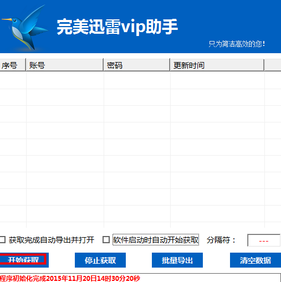This screenshot has width=281, height=282.
Task: Sort by 更新时间 column header
Action: pyautogui.click(x=217, y=65)
